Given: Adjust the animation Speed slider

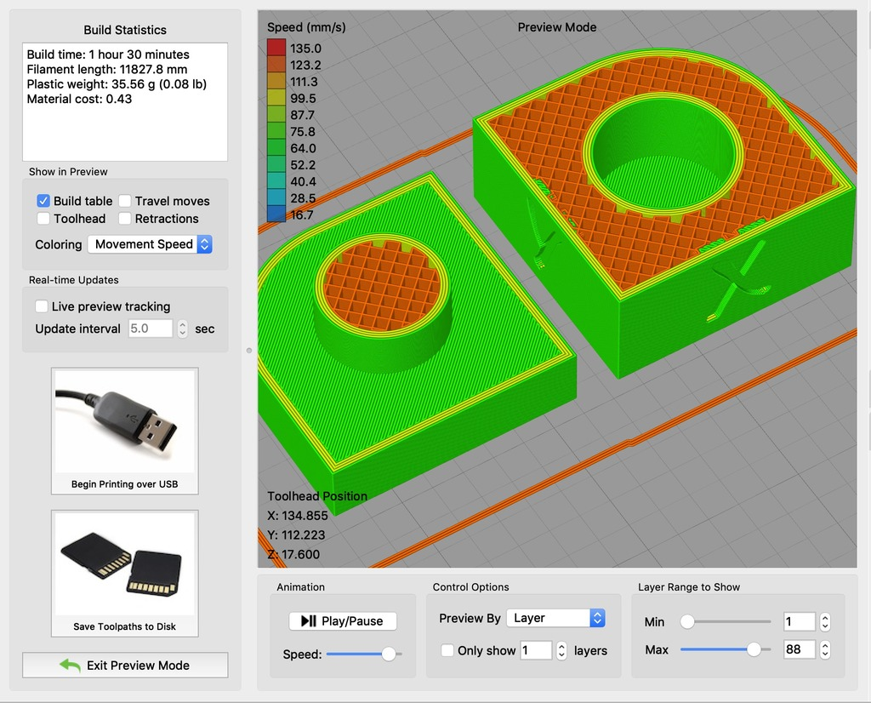Looking at the screenshot, I should click(x=364, y=654).
